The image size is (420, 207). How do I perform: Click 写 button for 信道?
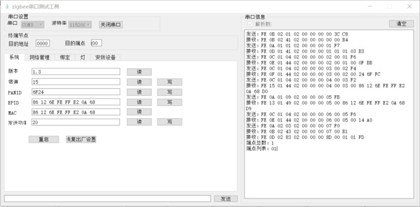(x=170, y=82)
